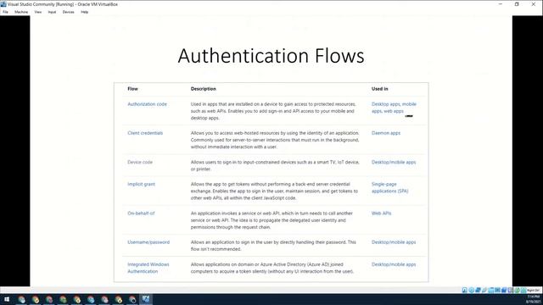This screenshot has height=305, width=543.
Task: Click the active VirtualBox taskbar icon
Action: (146, 299)
